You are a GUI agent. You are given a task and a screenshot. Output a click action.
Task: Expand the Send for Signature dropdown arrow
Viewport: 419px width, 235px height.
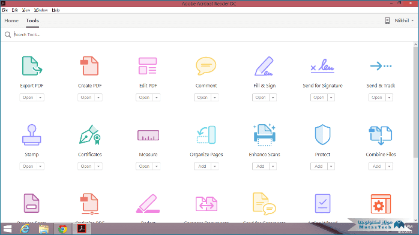tap(331, 98)
